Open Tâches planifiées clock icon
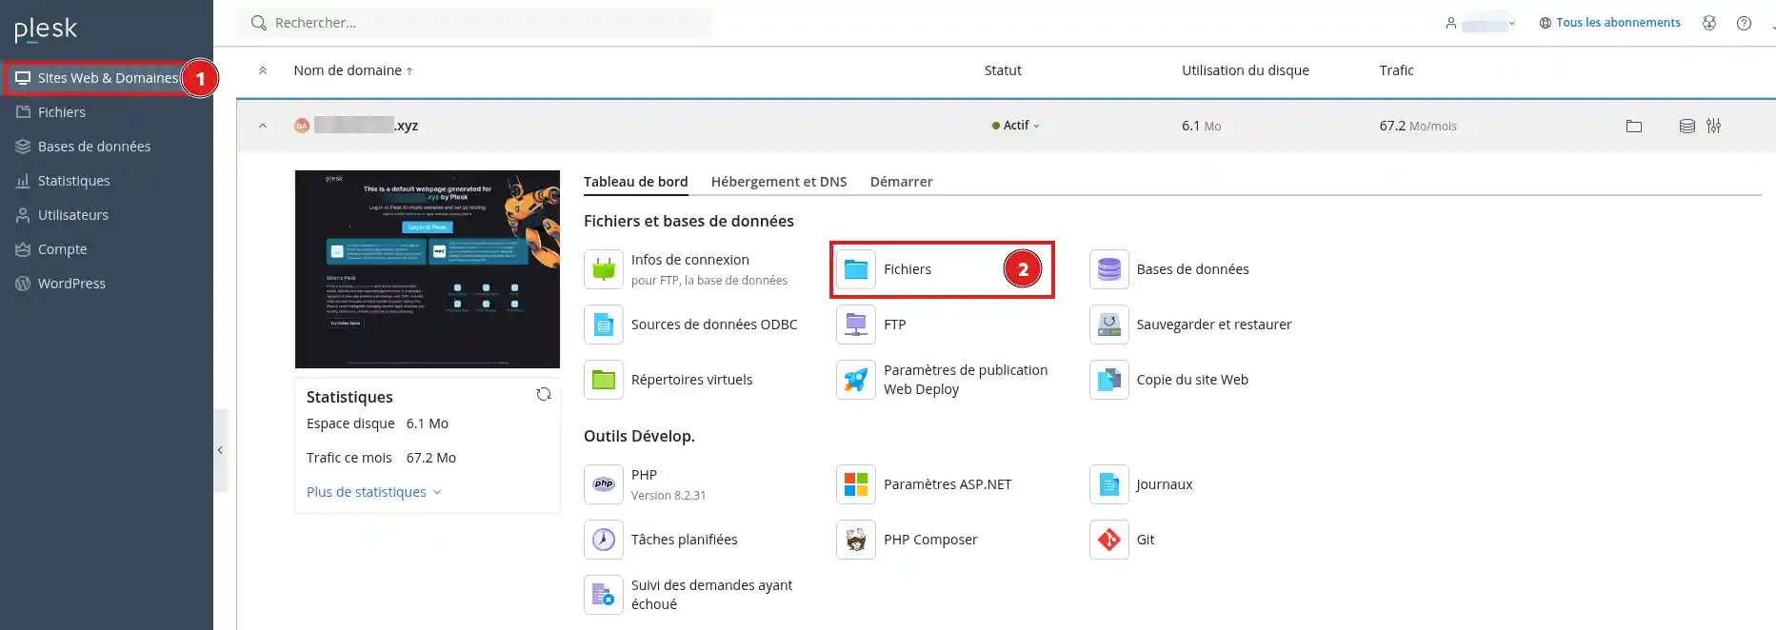1776x630 pixels. pyautogui.click(x=604, y=540)
